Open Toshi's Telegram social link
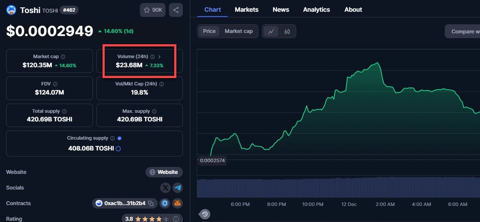The height and width of the screenshot is (222, 480). [x=177, y=188]
